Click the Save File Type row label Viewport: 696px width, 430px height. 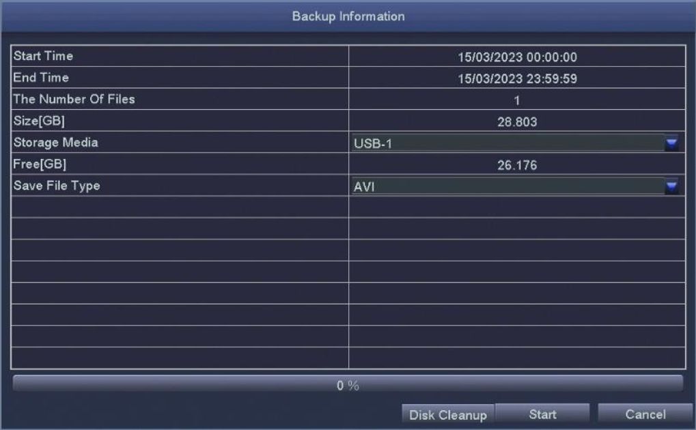pyautogui.click(x=57, y=186)
